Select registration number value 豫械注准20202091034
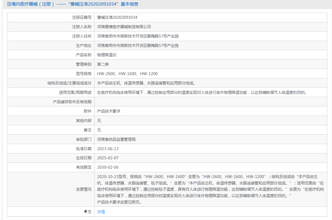Image resolution: width=332 pixels, height=220 pixels. (x=117, y=17)
